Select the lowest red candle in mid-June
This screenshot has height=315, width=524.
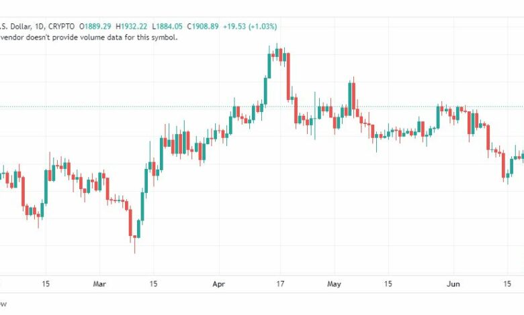(505, 166)
